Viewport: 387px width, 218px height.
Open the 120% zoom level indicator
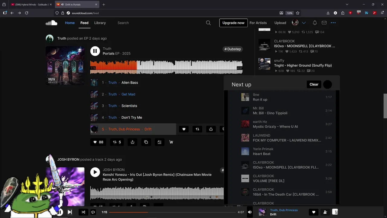pos(290,13)
